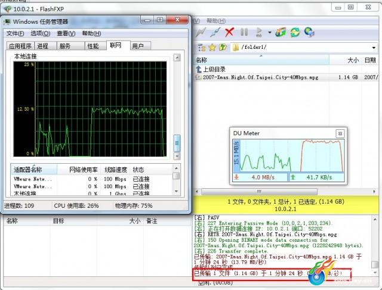Click the /folder1/ path field
The width and height of the screenshot is (382, 290).
pos(301,47)
